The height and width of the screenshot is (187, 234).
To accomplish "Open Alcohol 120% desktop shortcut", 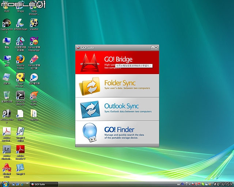I will tap(7, 171).
